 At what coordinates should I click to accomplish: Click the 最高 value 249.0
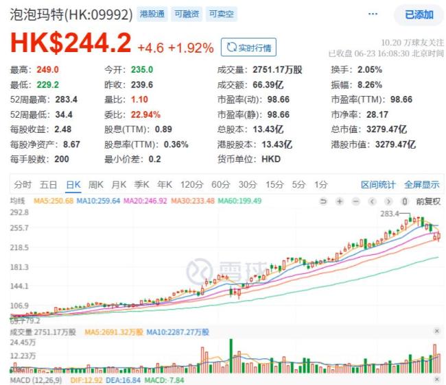click(x=47, y=70)
